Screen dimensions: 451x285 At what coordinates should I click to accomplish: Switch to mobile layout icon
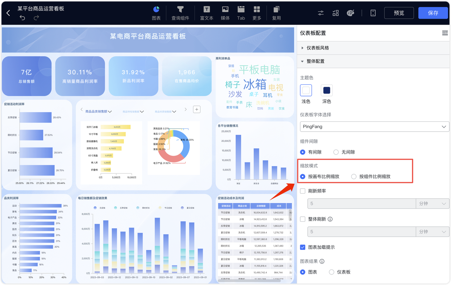tap(373, 13)
